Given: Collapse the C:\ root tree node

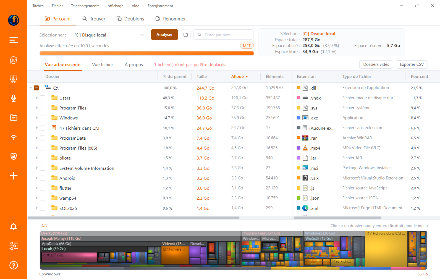Looking at the screenshot, I should coord(30,88).
